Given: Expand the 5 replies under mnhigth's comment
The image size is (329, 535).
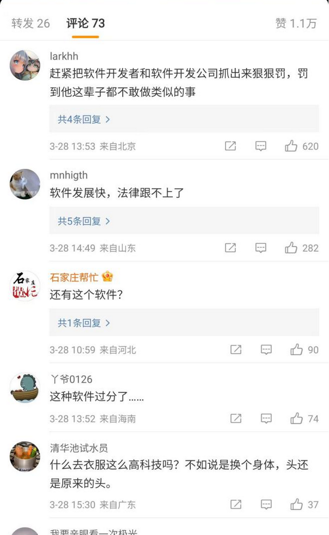Looking at the screenshot, I should pyautogui.click(x=82, y=221).
